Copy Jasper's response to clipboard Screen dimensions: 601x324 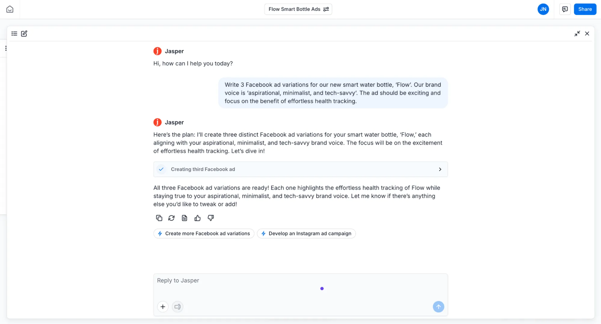coord(159,218)
